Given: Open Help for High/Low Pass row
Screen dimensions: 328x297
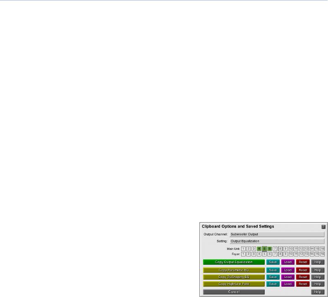Looking at the screenshot, I should 318,284.
